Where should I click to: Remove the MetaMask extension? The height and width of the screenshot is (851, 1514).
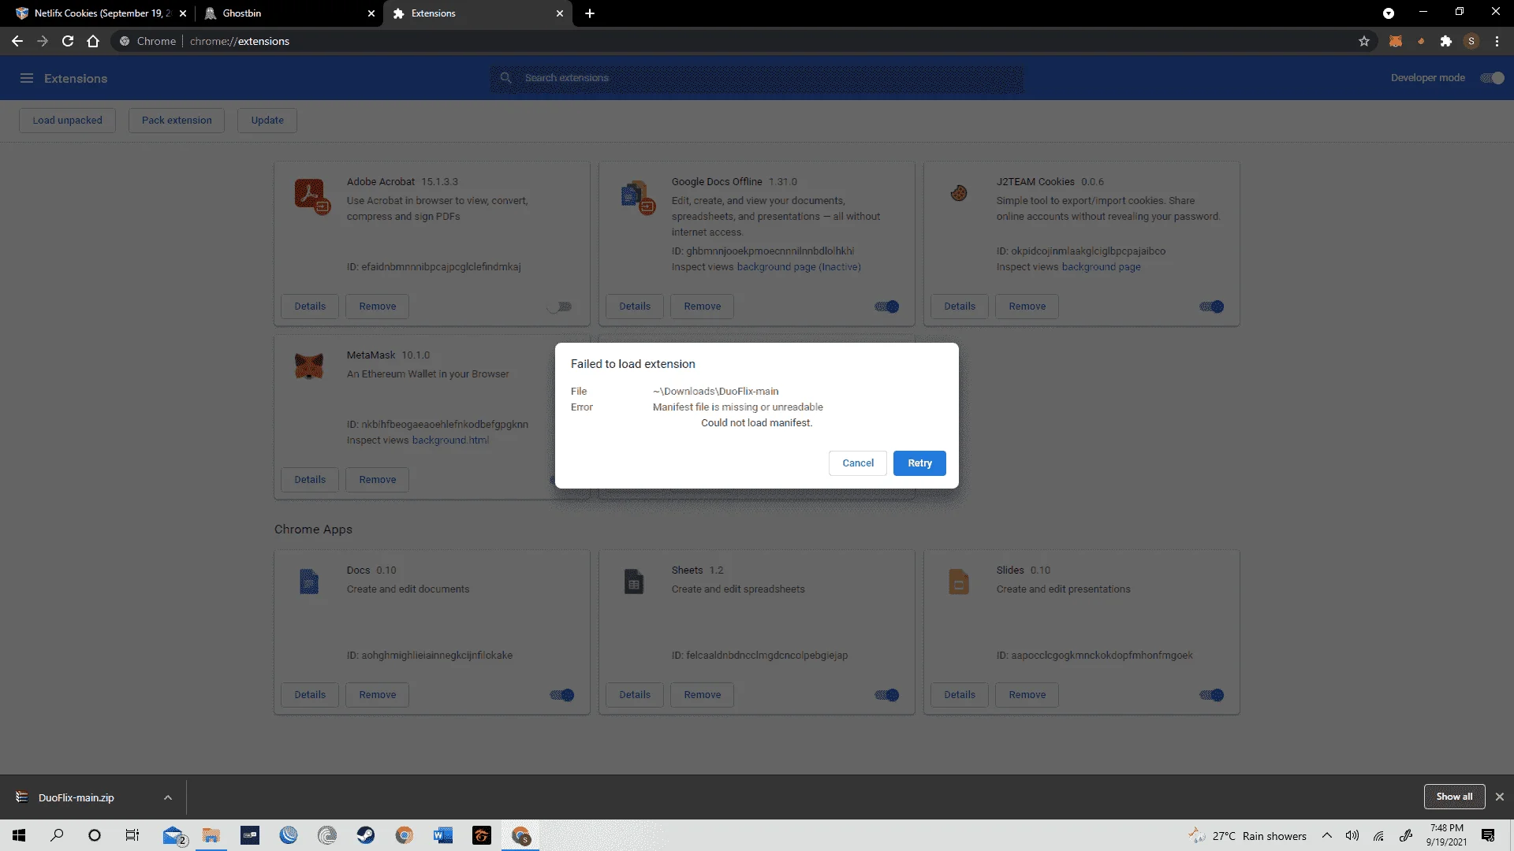(x=377, y=480)
